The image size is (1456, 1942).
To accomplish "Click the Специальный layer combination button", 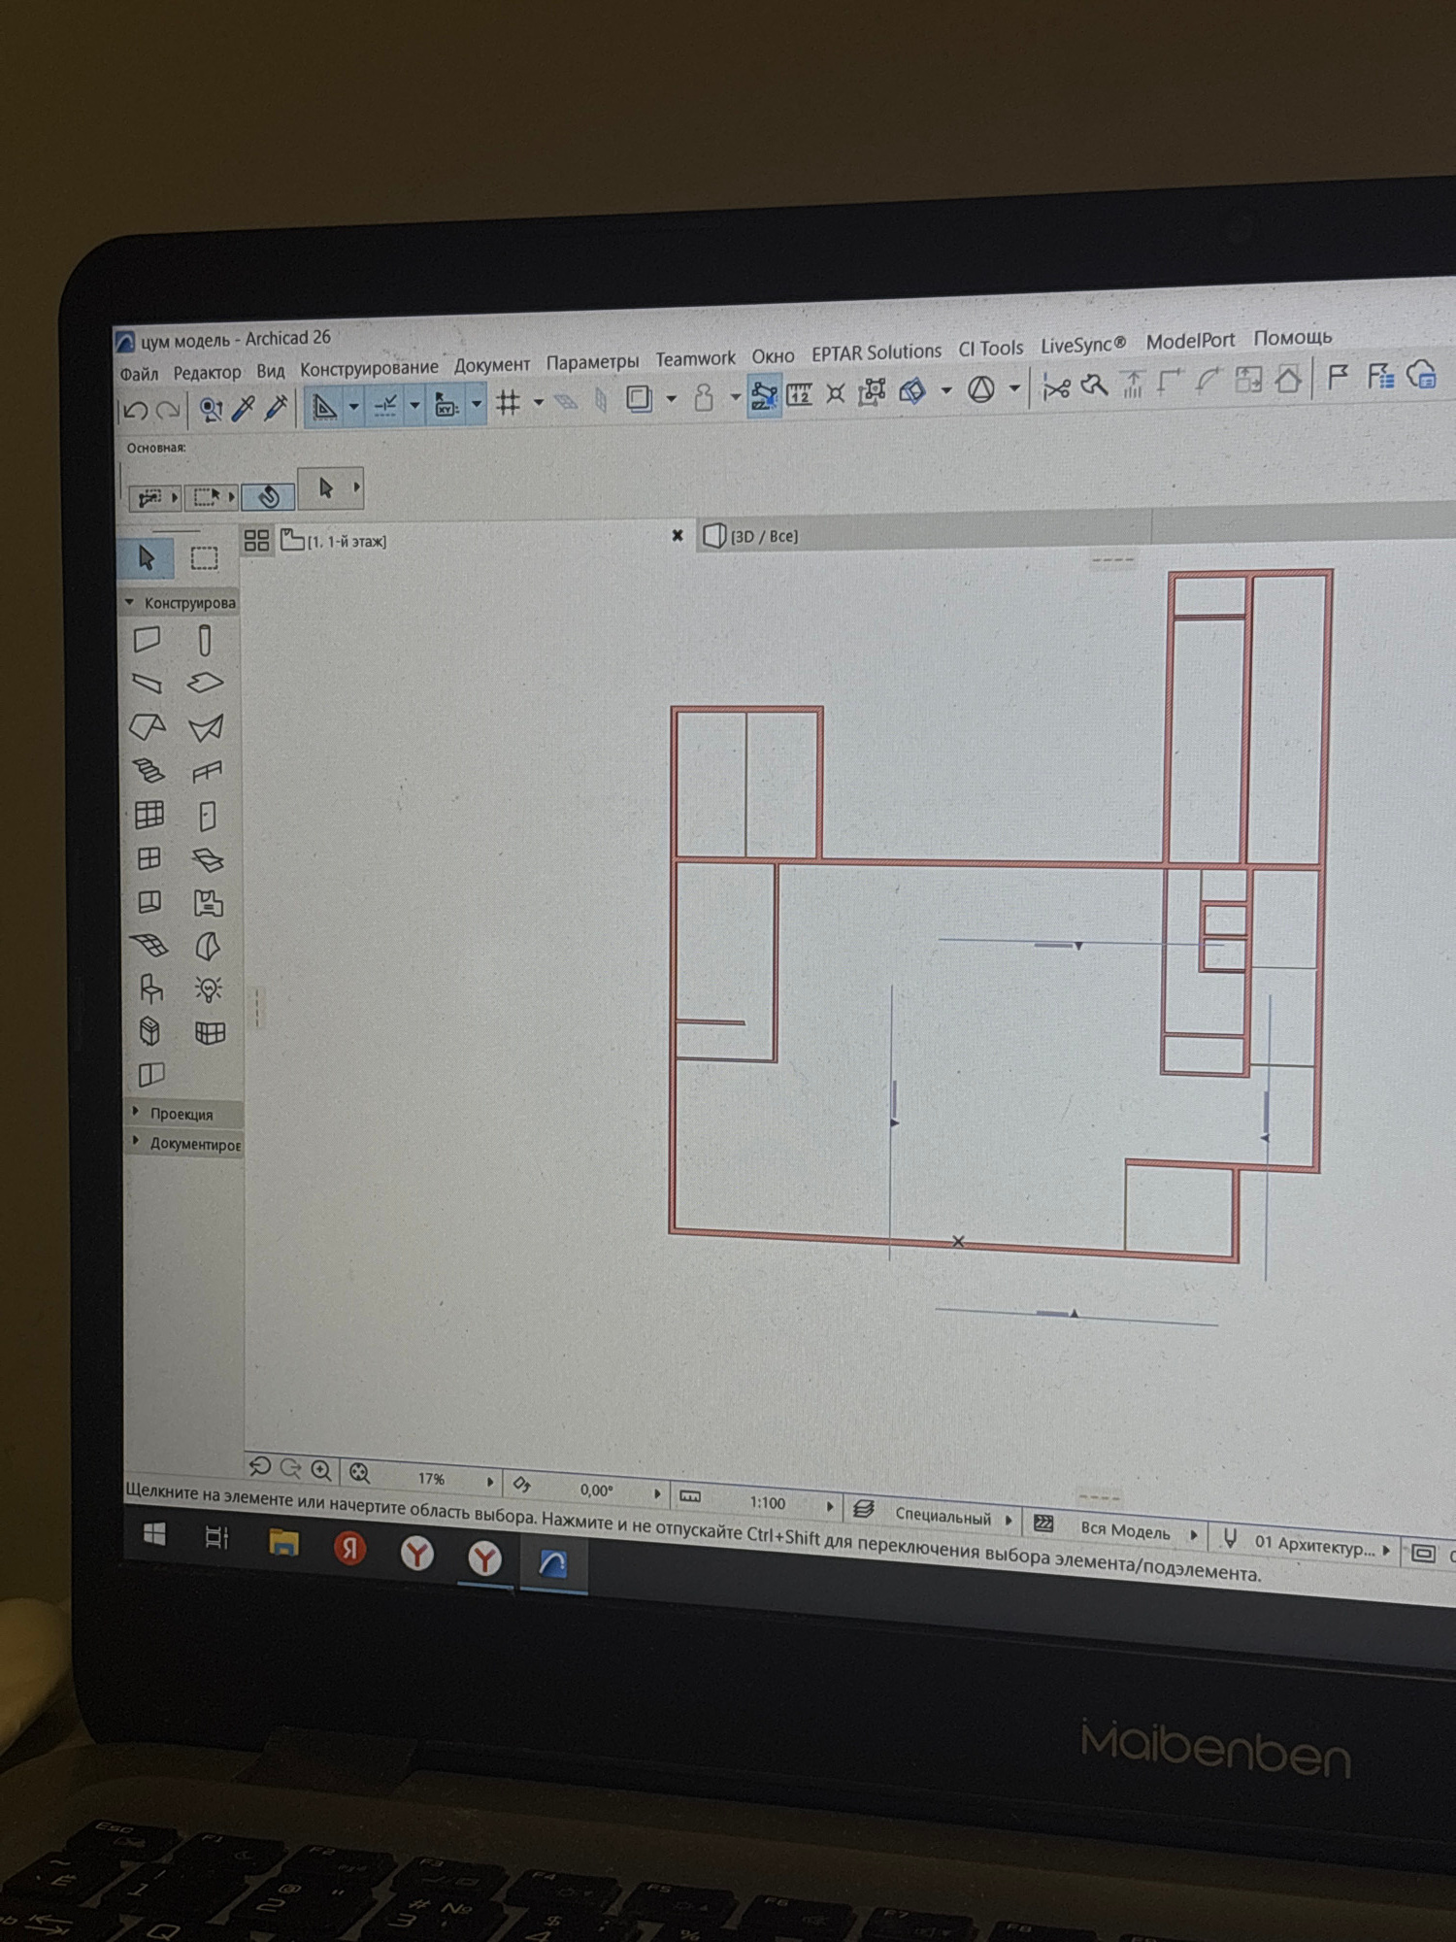I will pyautogui.click(x=942, y=1516).
